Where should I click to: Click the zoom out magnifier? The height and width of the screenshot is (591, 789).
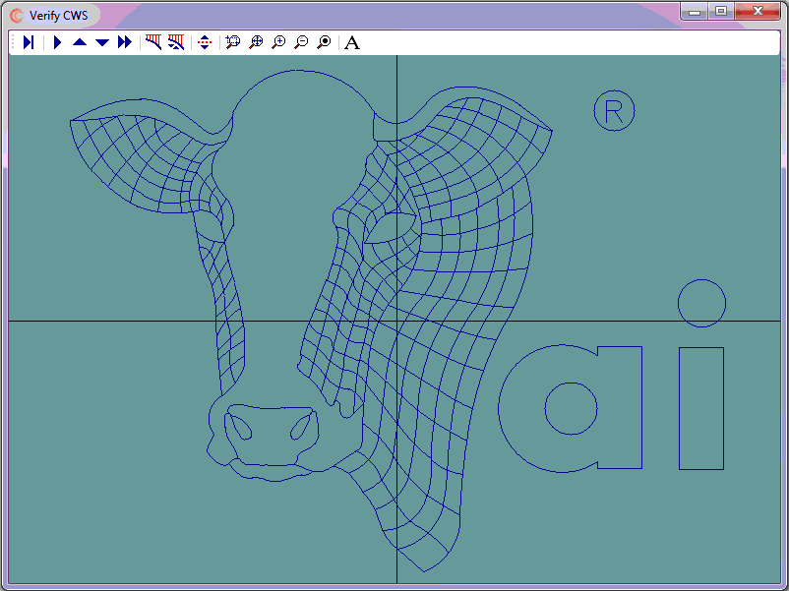301,42
